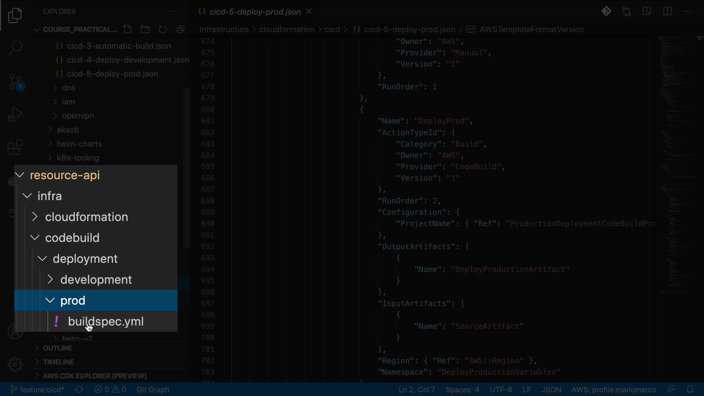Viewport: 704px width, 396px height.
Task: Open Run and Debug view
Action: [x=15, y=114]
